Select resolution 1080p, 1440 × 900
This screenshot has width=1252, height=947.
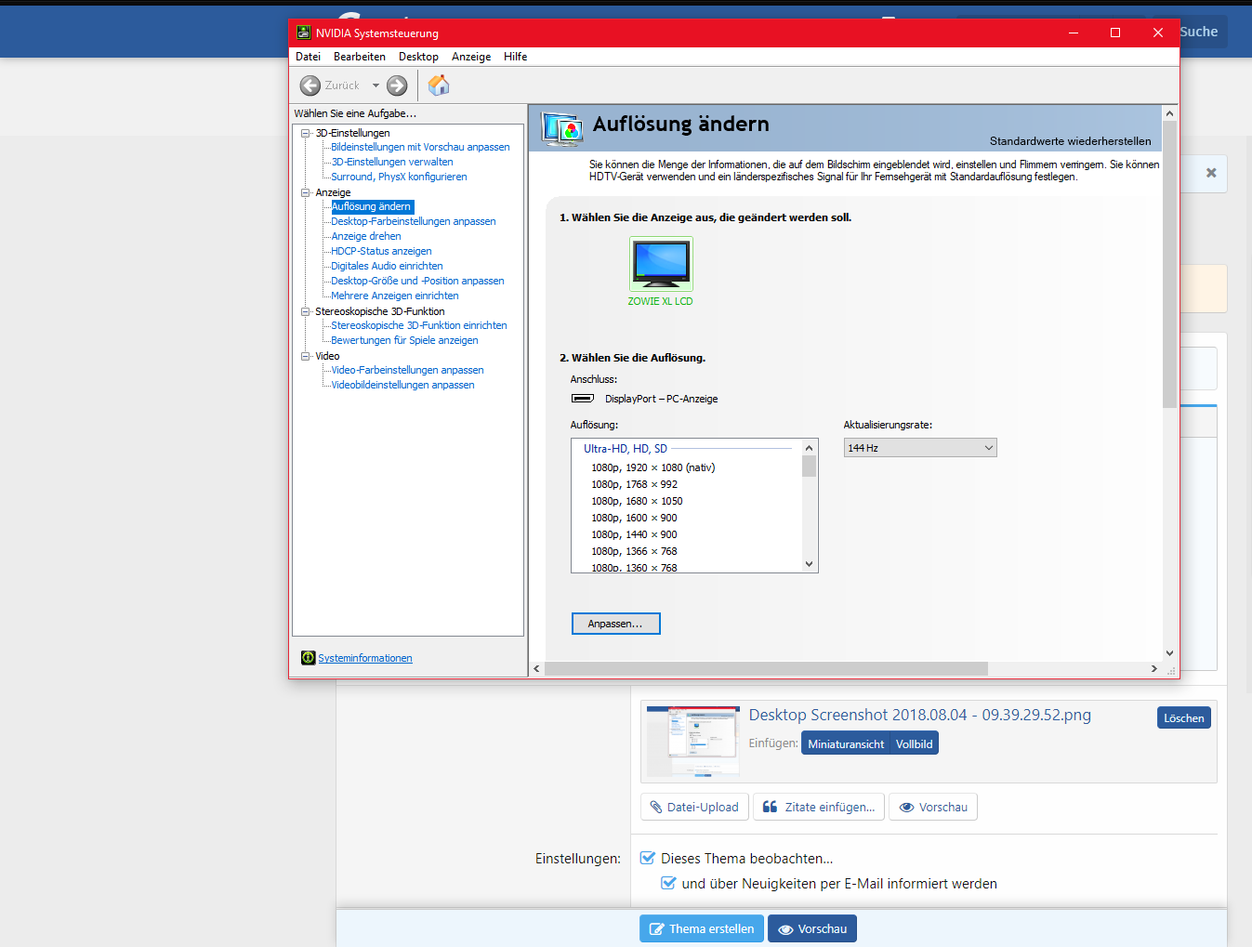[634, 534]
